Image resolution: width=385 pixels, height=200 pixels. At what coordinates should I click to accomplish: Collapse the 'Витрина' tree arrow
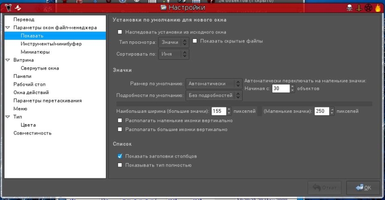point(7,60)
